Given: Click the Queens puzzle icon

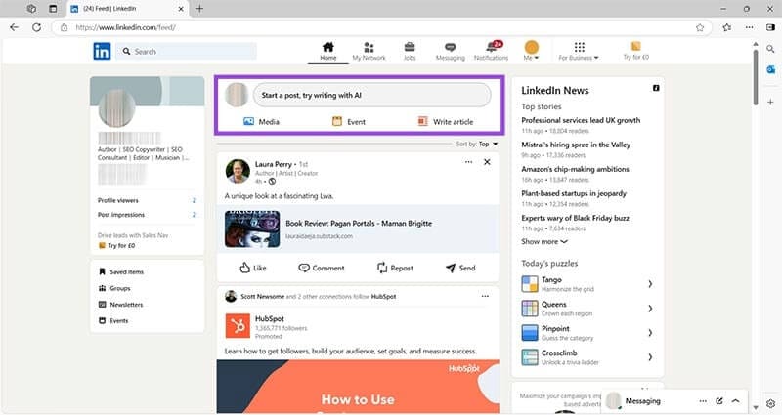Looking at the screenshot, I should 530,309.
